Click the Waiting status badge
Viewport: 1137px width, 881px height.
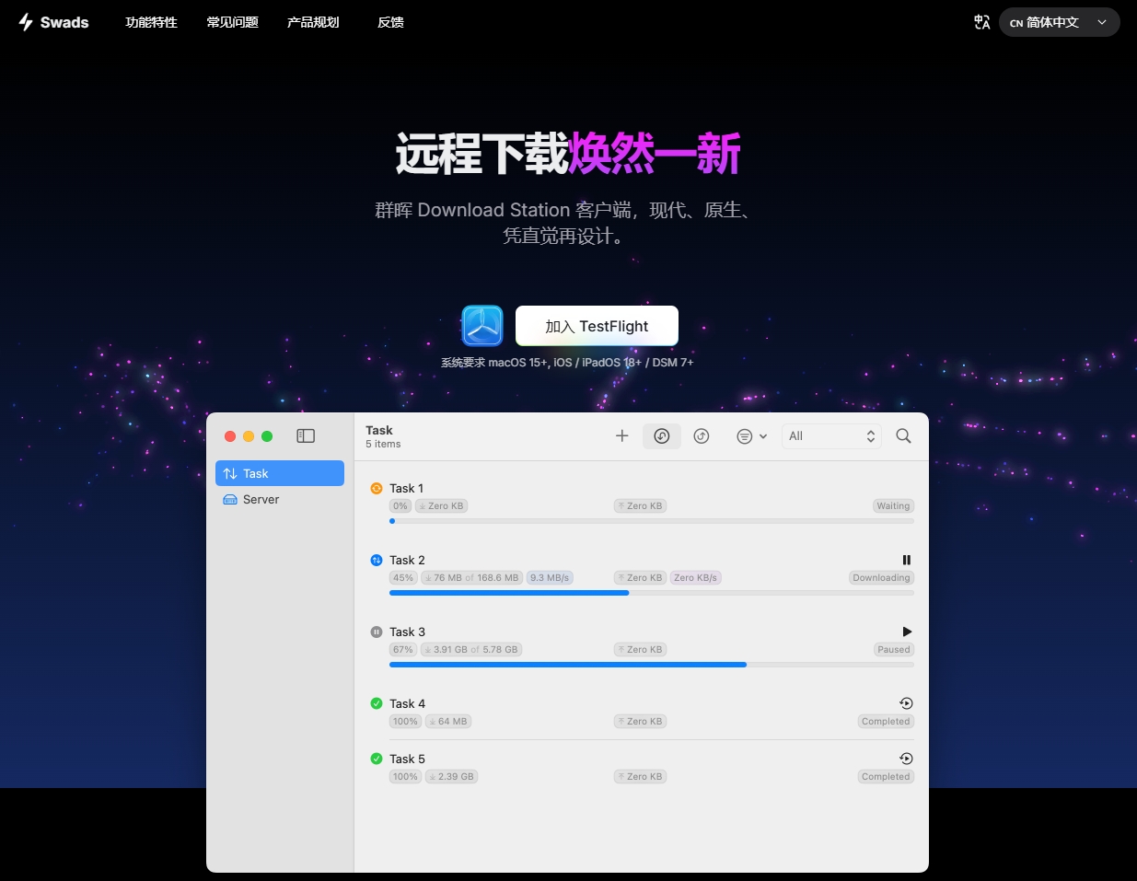pyautogui.click(x=893, y=506)
